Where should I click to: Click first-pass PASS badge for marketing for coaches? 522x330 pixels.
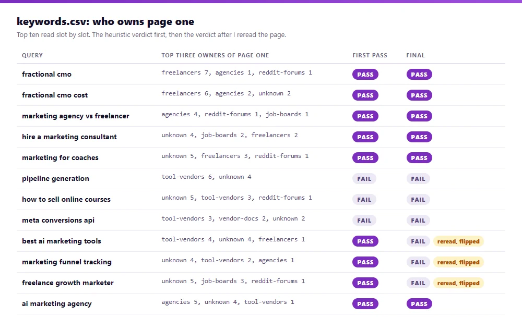pos(365,158)
